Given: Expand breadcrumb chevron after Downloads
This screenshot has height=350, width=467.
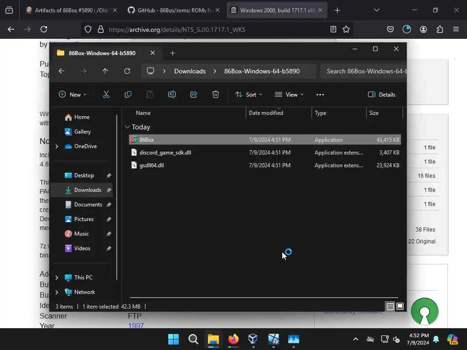Looking at the screenshot, I should click(215, 71).
